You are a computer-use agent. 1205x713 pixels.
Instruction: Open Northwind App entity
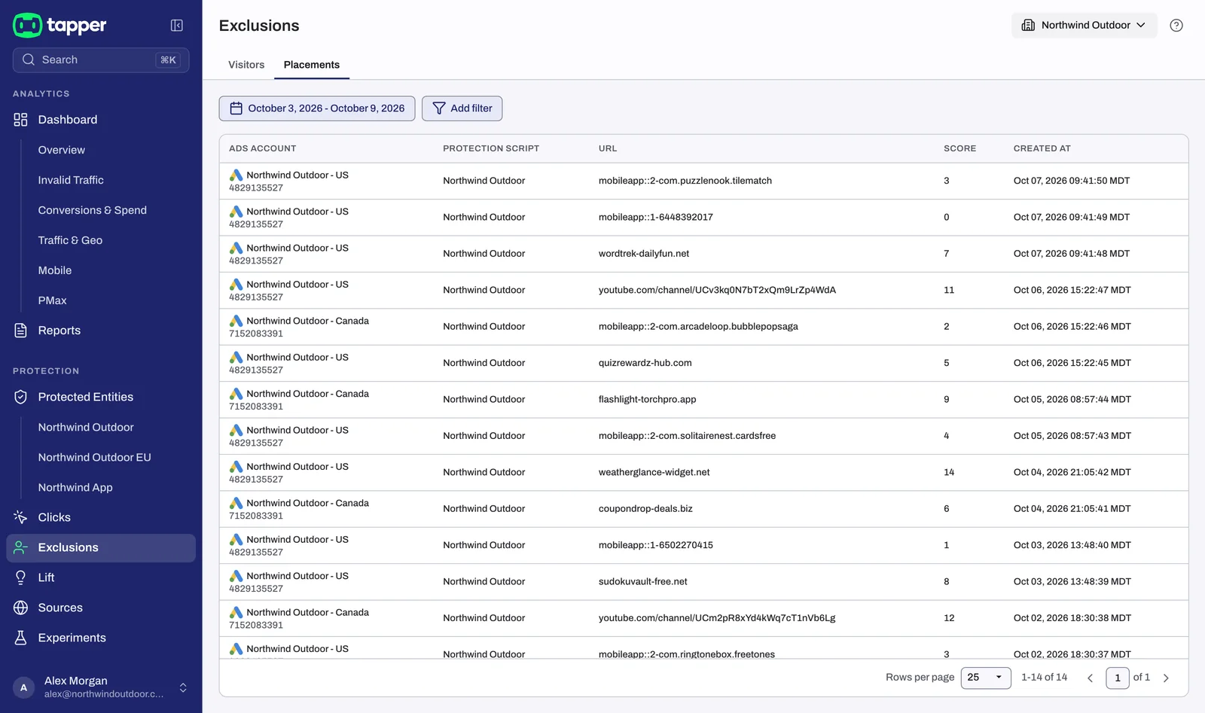point(75,487)
